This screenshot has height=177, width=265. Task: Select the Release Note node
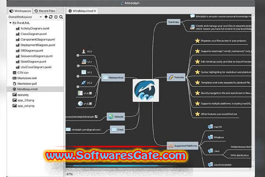(x=113, y=77)
